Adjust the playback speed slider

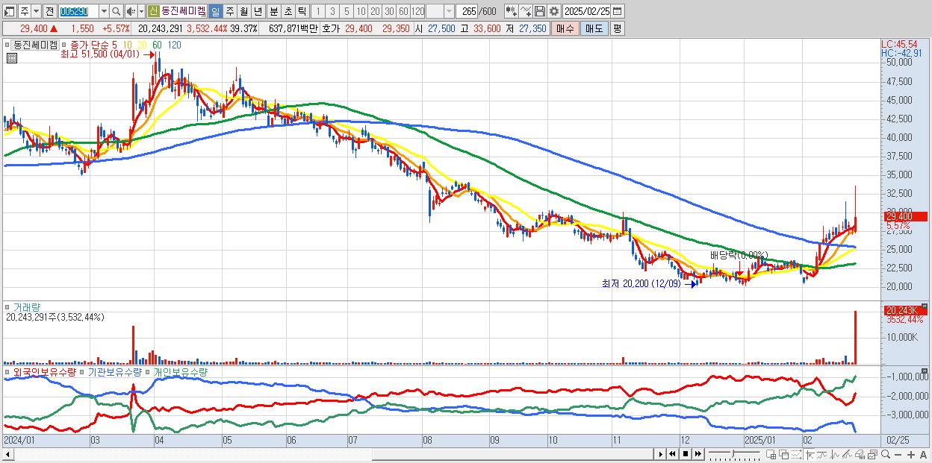(x=734, y=454)
